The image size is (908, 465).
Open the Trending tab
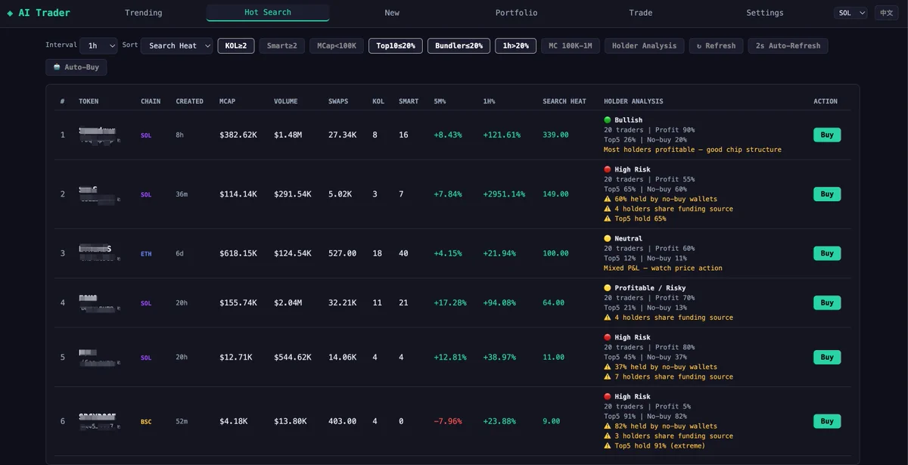[x=144, y=13]
